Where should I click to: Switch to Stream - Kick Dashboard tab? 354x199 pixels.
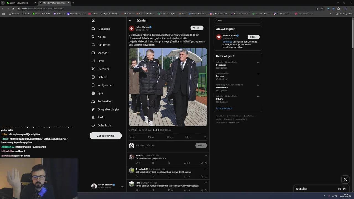tap(21, 3)
